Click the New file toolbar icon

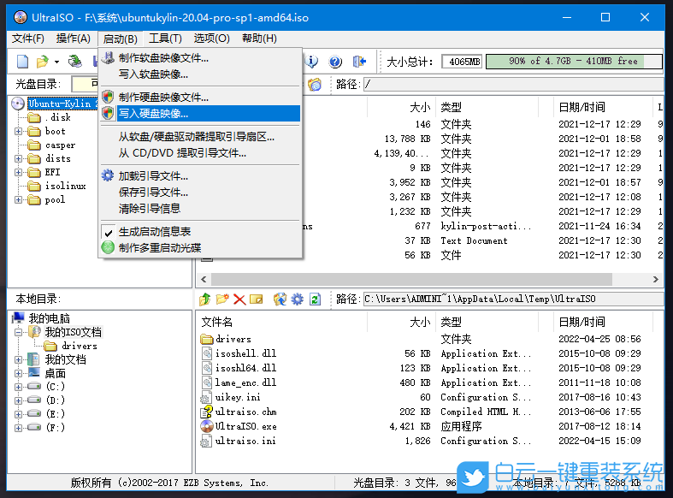pyautogui.click(x=22, y=62)
